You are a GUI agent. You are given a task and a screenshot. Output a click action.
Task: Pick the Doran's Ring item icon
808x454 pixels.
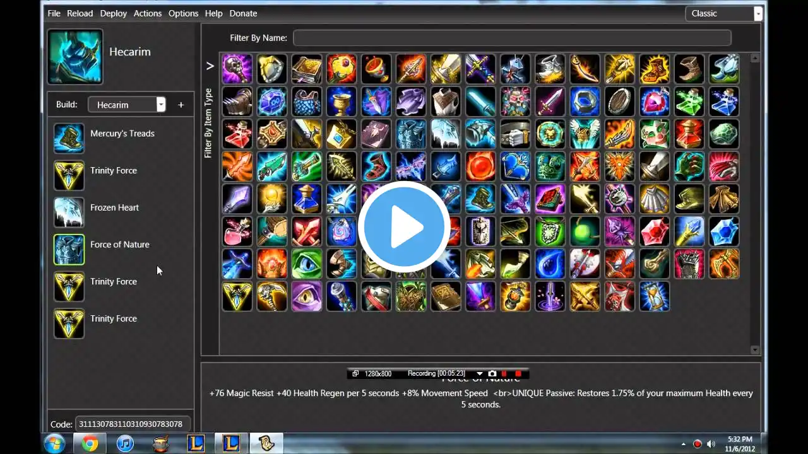[585, 102]
